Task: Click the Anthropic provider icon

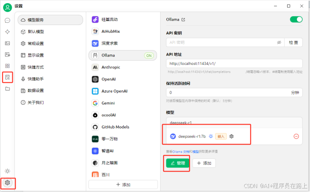Action: pyautogui.click(x=95, y=67)
